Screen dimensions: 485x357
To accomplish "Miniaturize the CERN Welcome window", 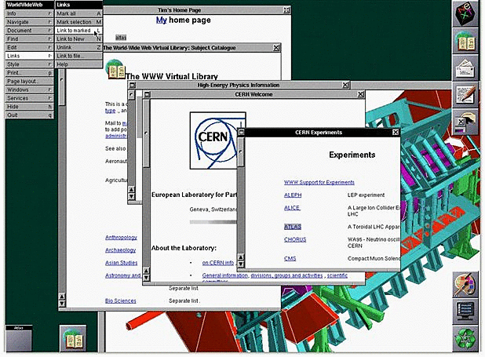I will [x=147, y=94].
